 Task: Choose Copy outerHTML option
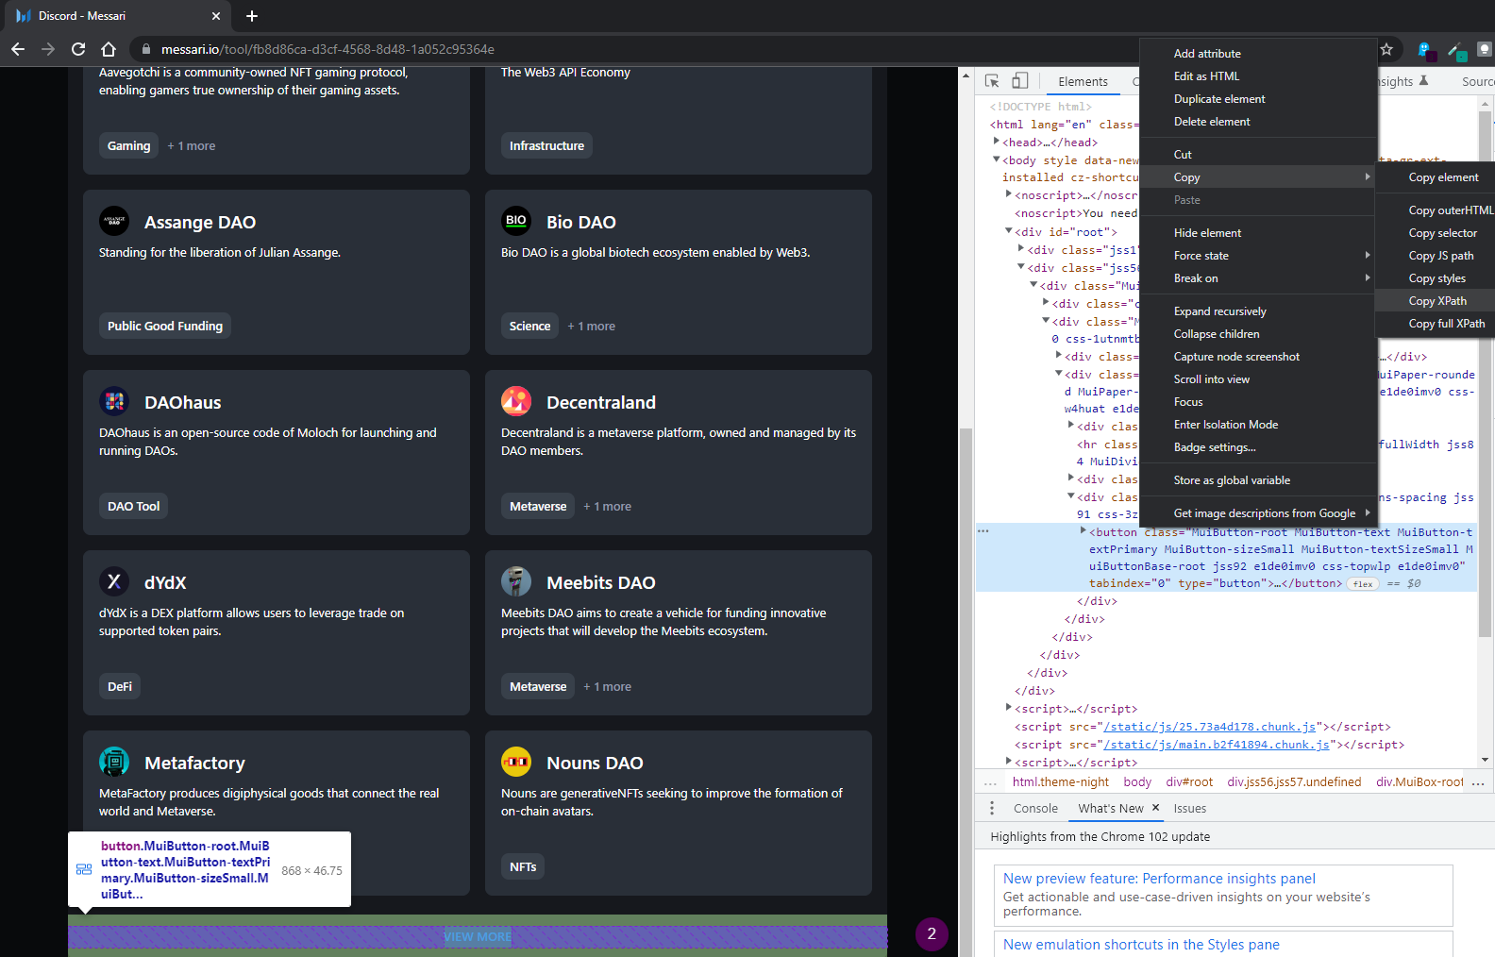pyautogui.click(x=1436, y=210)
